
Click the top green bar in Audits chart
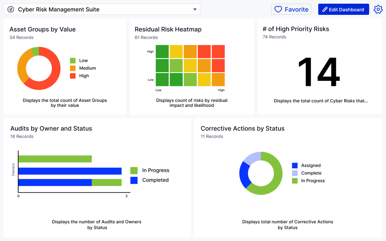pyautogui.click(x=55, y=158)
